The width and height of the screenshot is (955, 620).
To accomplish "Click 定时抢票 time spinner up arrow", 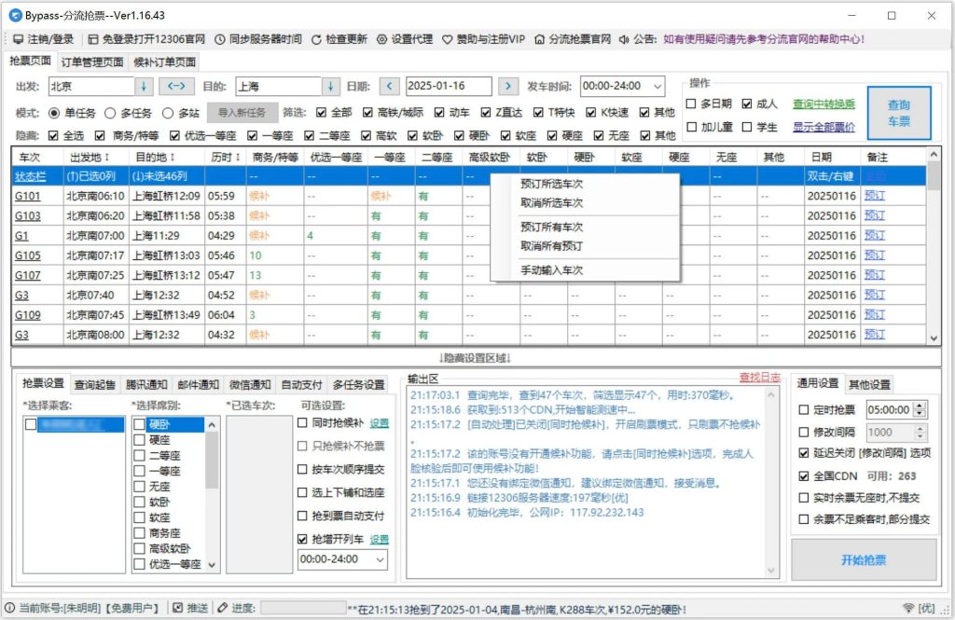I will click(x=920, y=406).
